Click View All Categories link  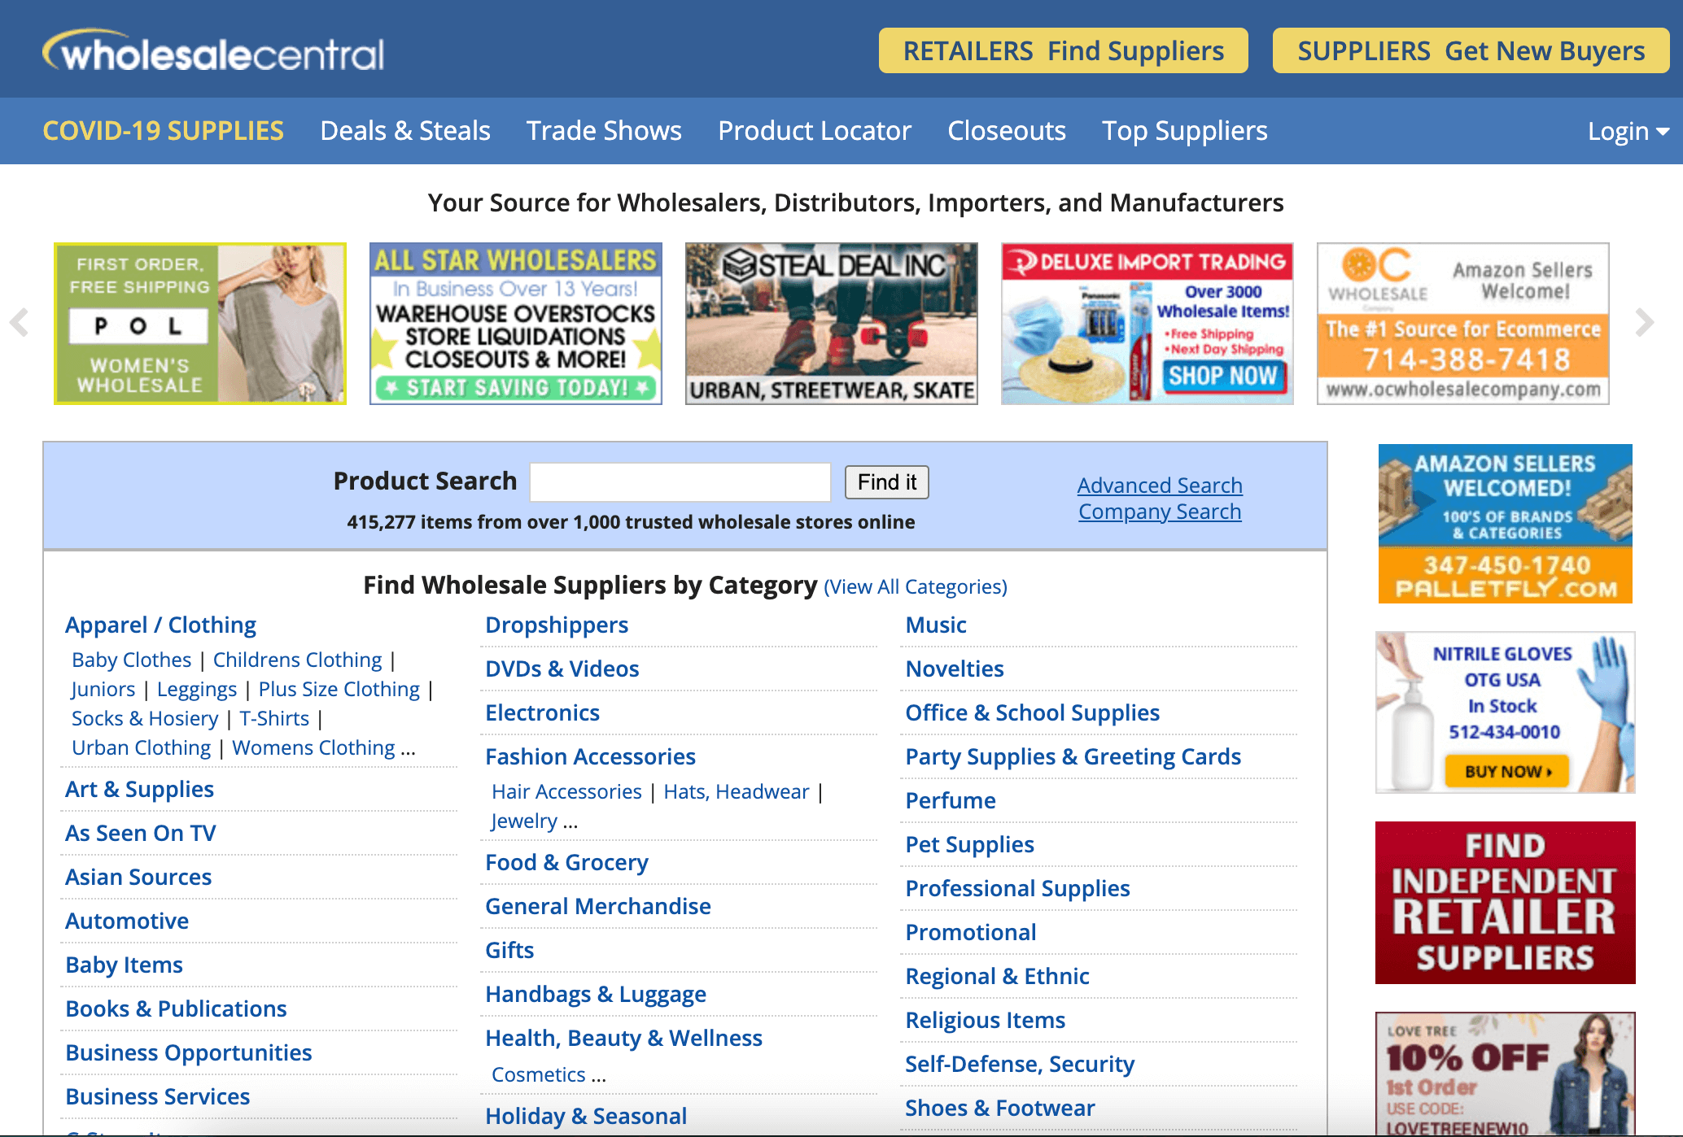[916, 586]
